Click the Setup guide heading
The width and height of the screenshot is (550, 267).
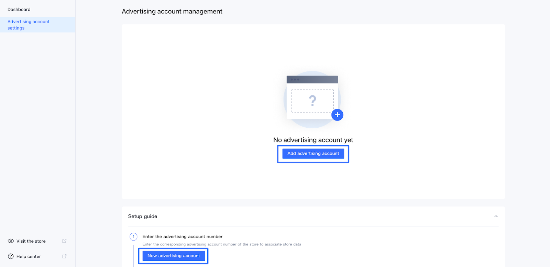pos(143,216)
